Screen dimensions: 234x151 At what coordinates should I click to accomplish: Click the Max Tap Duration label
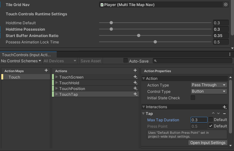[163, 120]
